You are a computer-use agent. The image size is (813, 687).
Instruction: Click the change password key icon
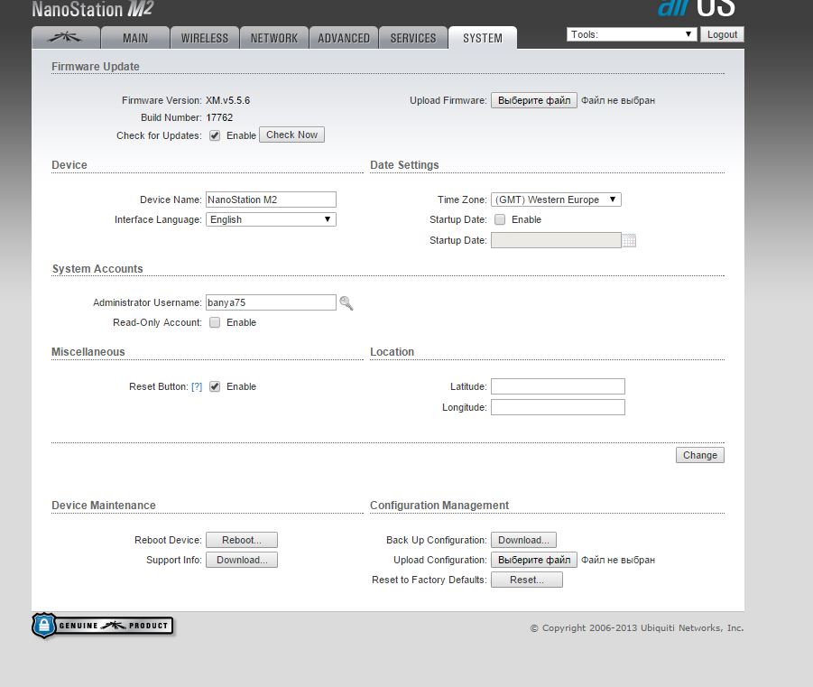(346, 303)
